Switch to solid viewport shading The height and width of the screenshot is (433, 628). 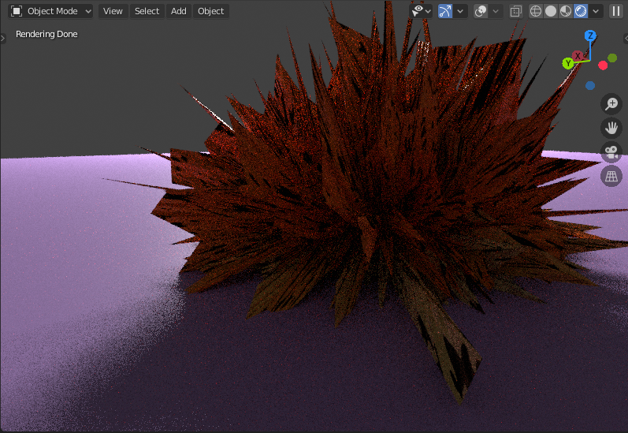pos(551,11)
